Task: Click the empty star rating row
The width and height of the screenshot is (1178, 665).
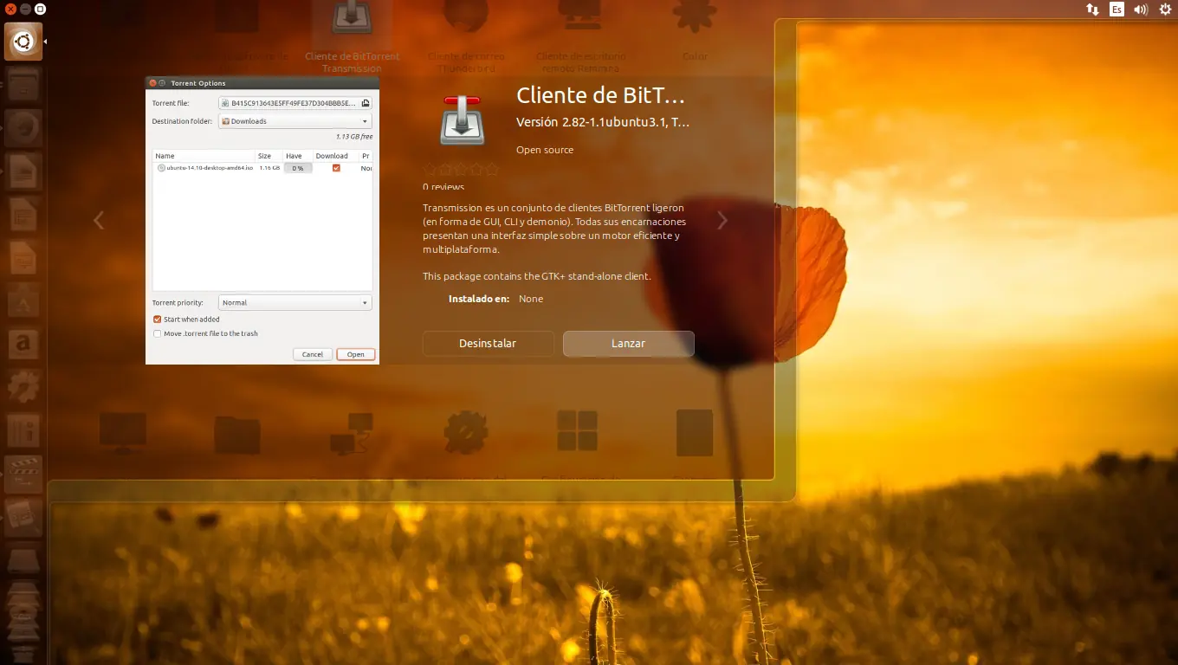Action: point(461,170)
